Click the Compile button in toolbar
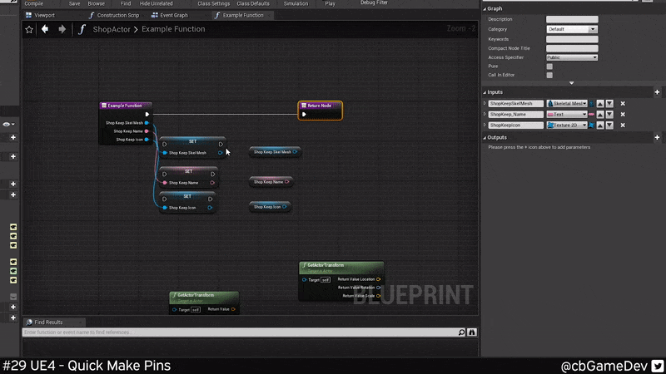666x374 pixels. point(34,3)
